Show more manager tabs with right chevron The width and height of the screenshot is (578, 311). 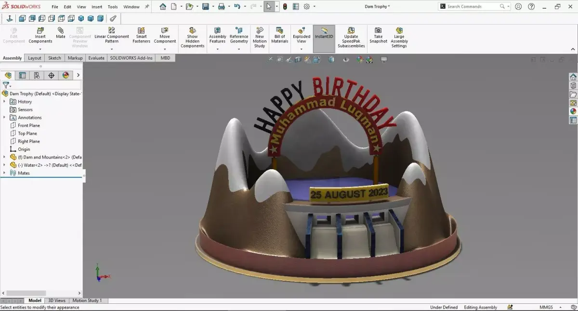click(78, 75)
